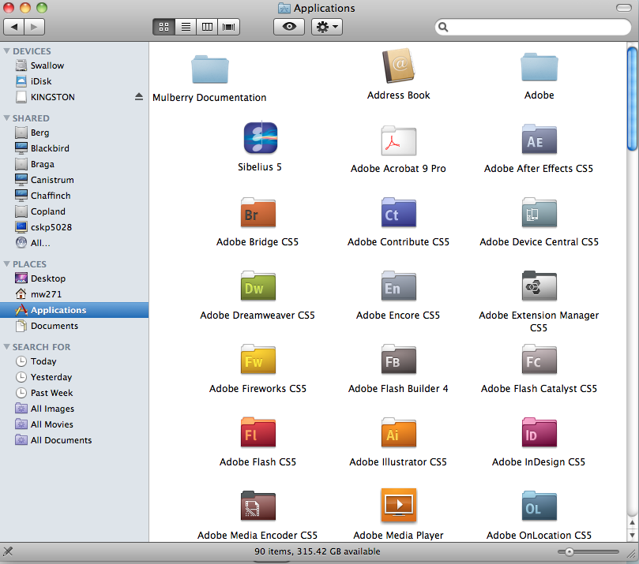This screenshot has width=639, height=564.
Task: Select Adobe Fireworks CS5 folder icon
Action: click(258, 359)
